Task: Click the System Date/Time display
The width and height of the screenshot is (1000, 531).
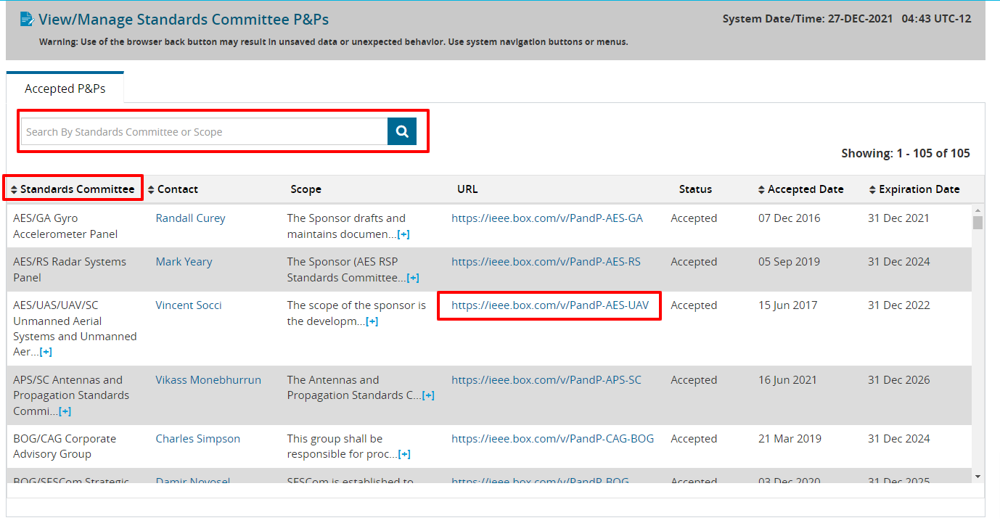Action: [x=846, y=19]
